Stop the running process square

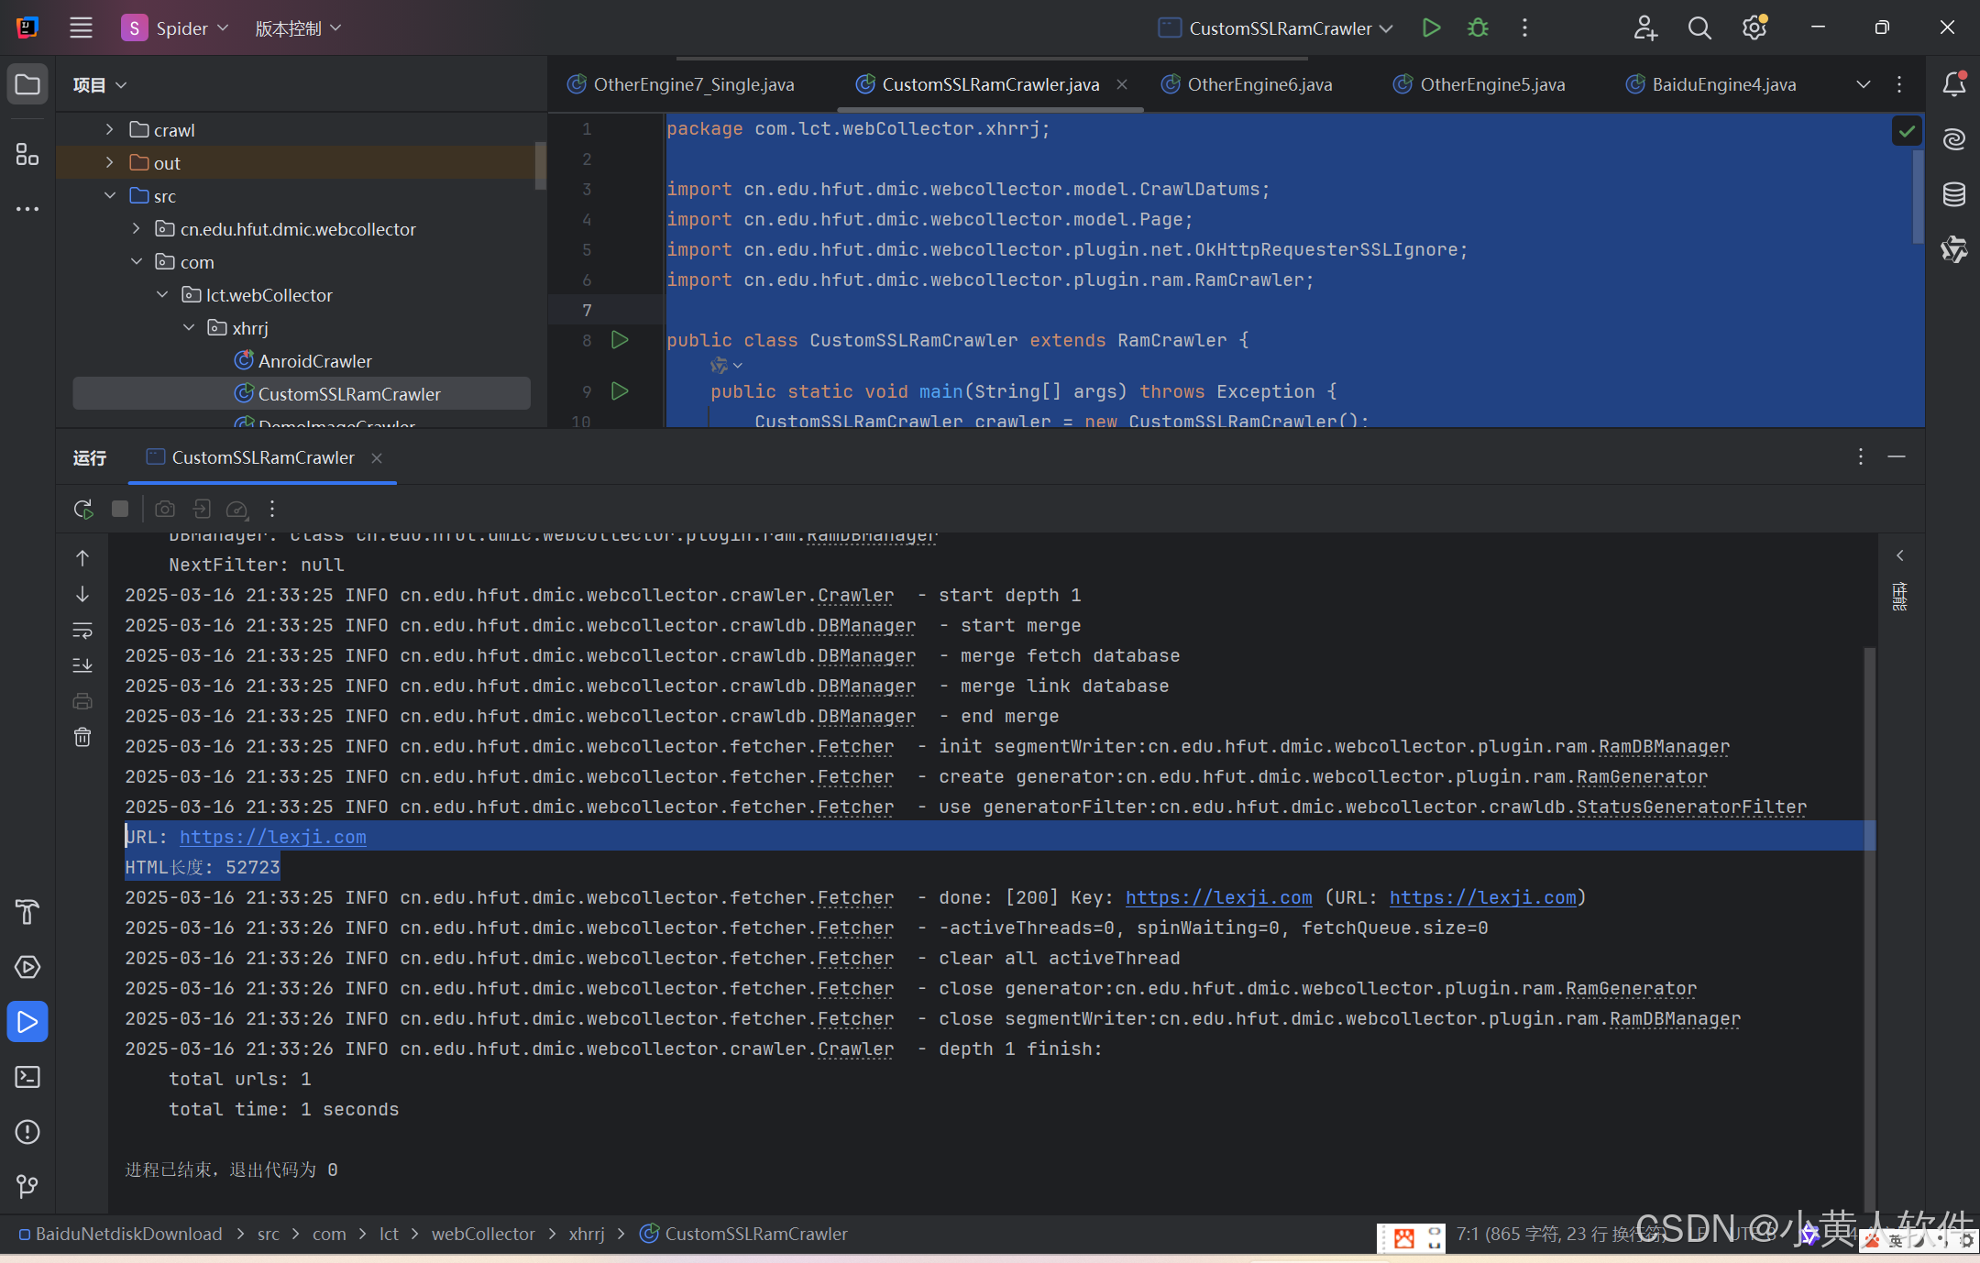coord(120,509)
